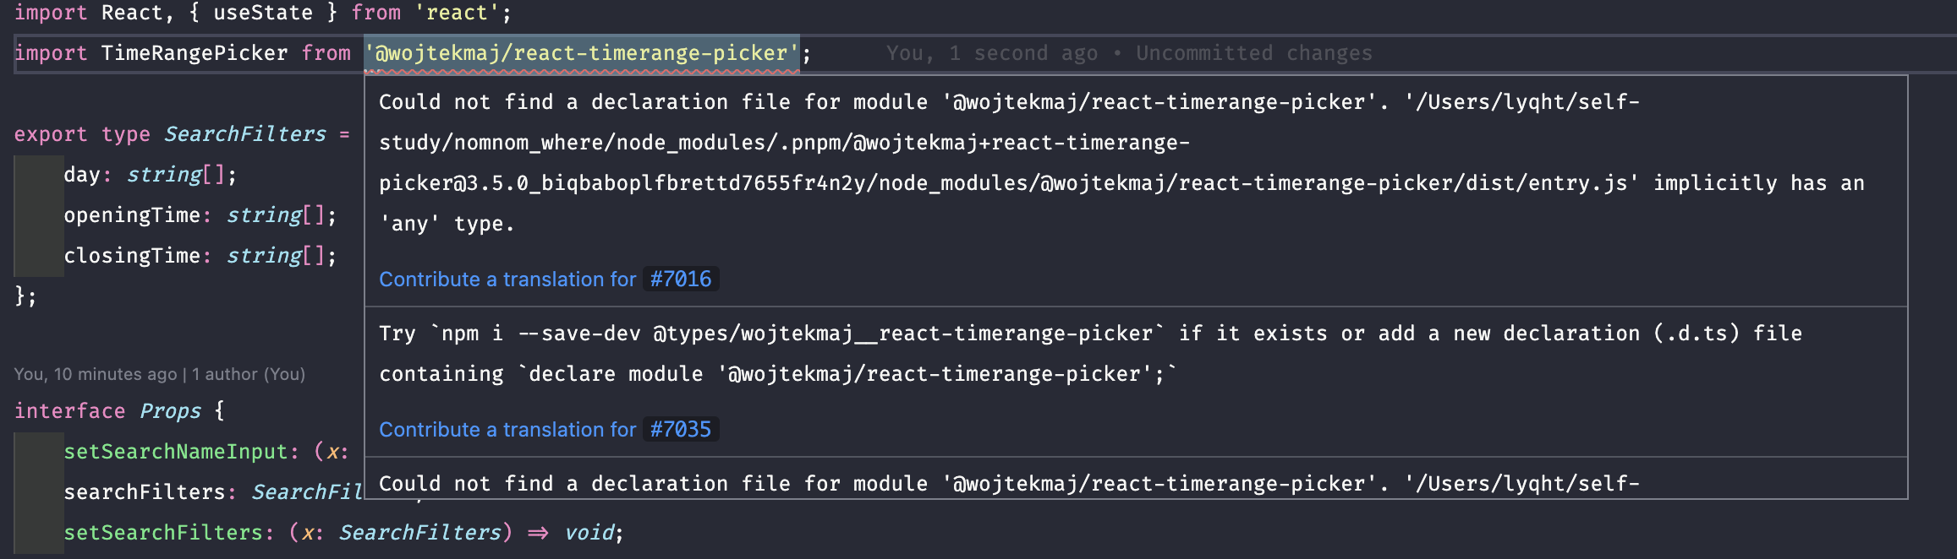Image resolution: width=1957 pixels, height=559 pixels.
Task: Click the '1 author (You)' CodeLens
Action: click(x=249, y=374)
